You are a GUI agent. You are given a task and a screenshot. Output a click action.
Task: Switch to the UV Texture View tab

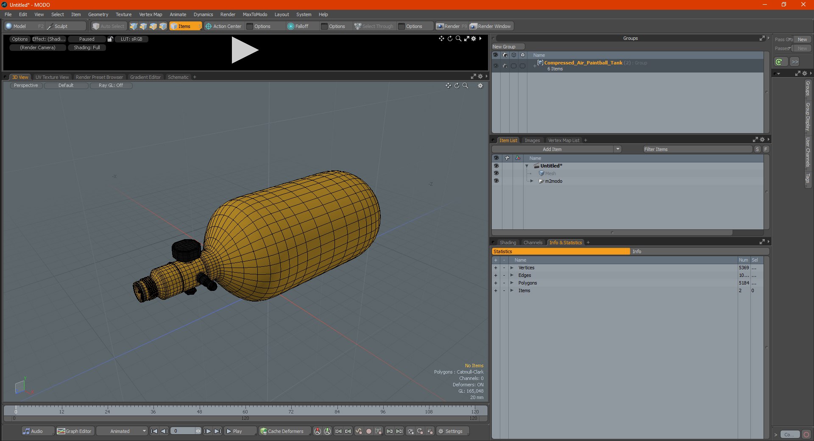click(52, 77)
